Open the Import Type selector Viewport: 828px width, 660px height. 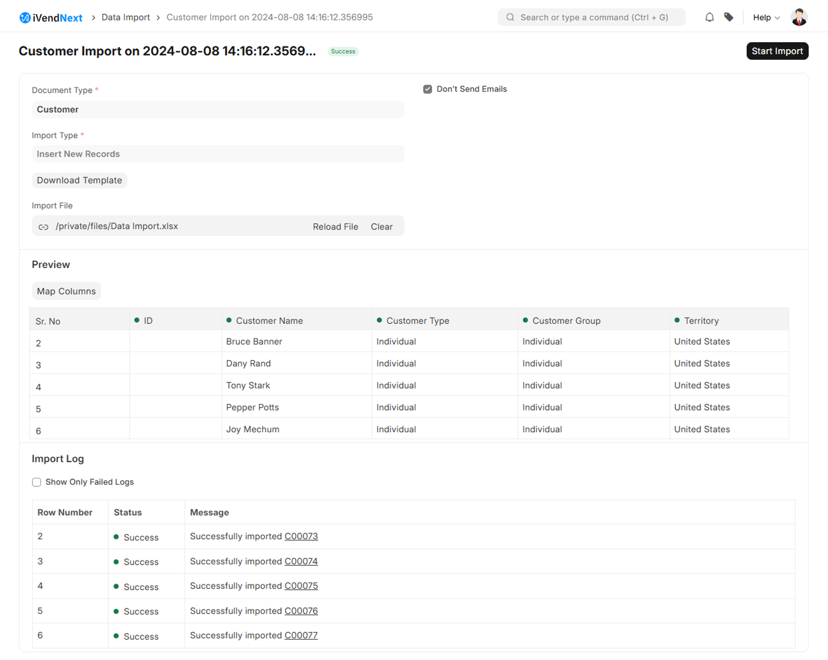218,154
